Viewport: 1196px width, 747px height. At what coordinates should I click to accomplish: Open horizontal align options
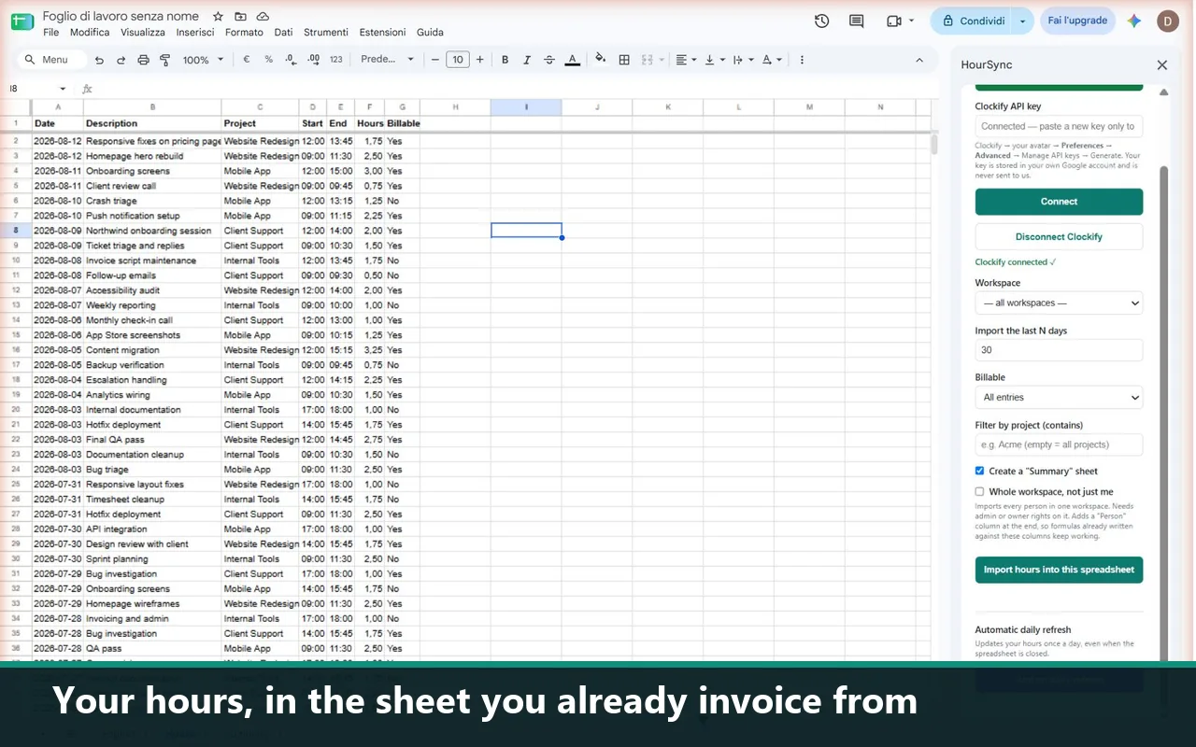click(x=686, y=60)
